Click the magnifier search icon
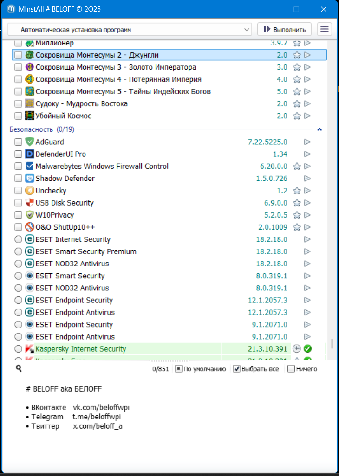The width and height of the screenshot is (339, 476). 19,368
